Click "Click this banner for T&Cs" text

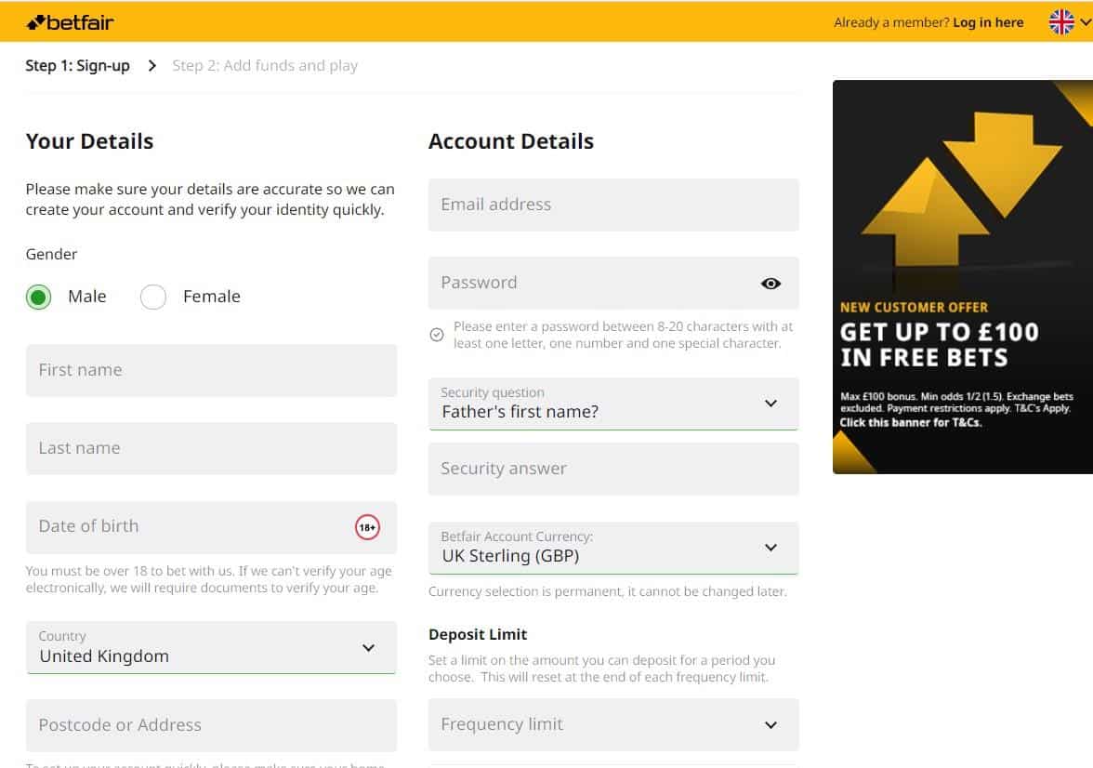[911, 423]
